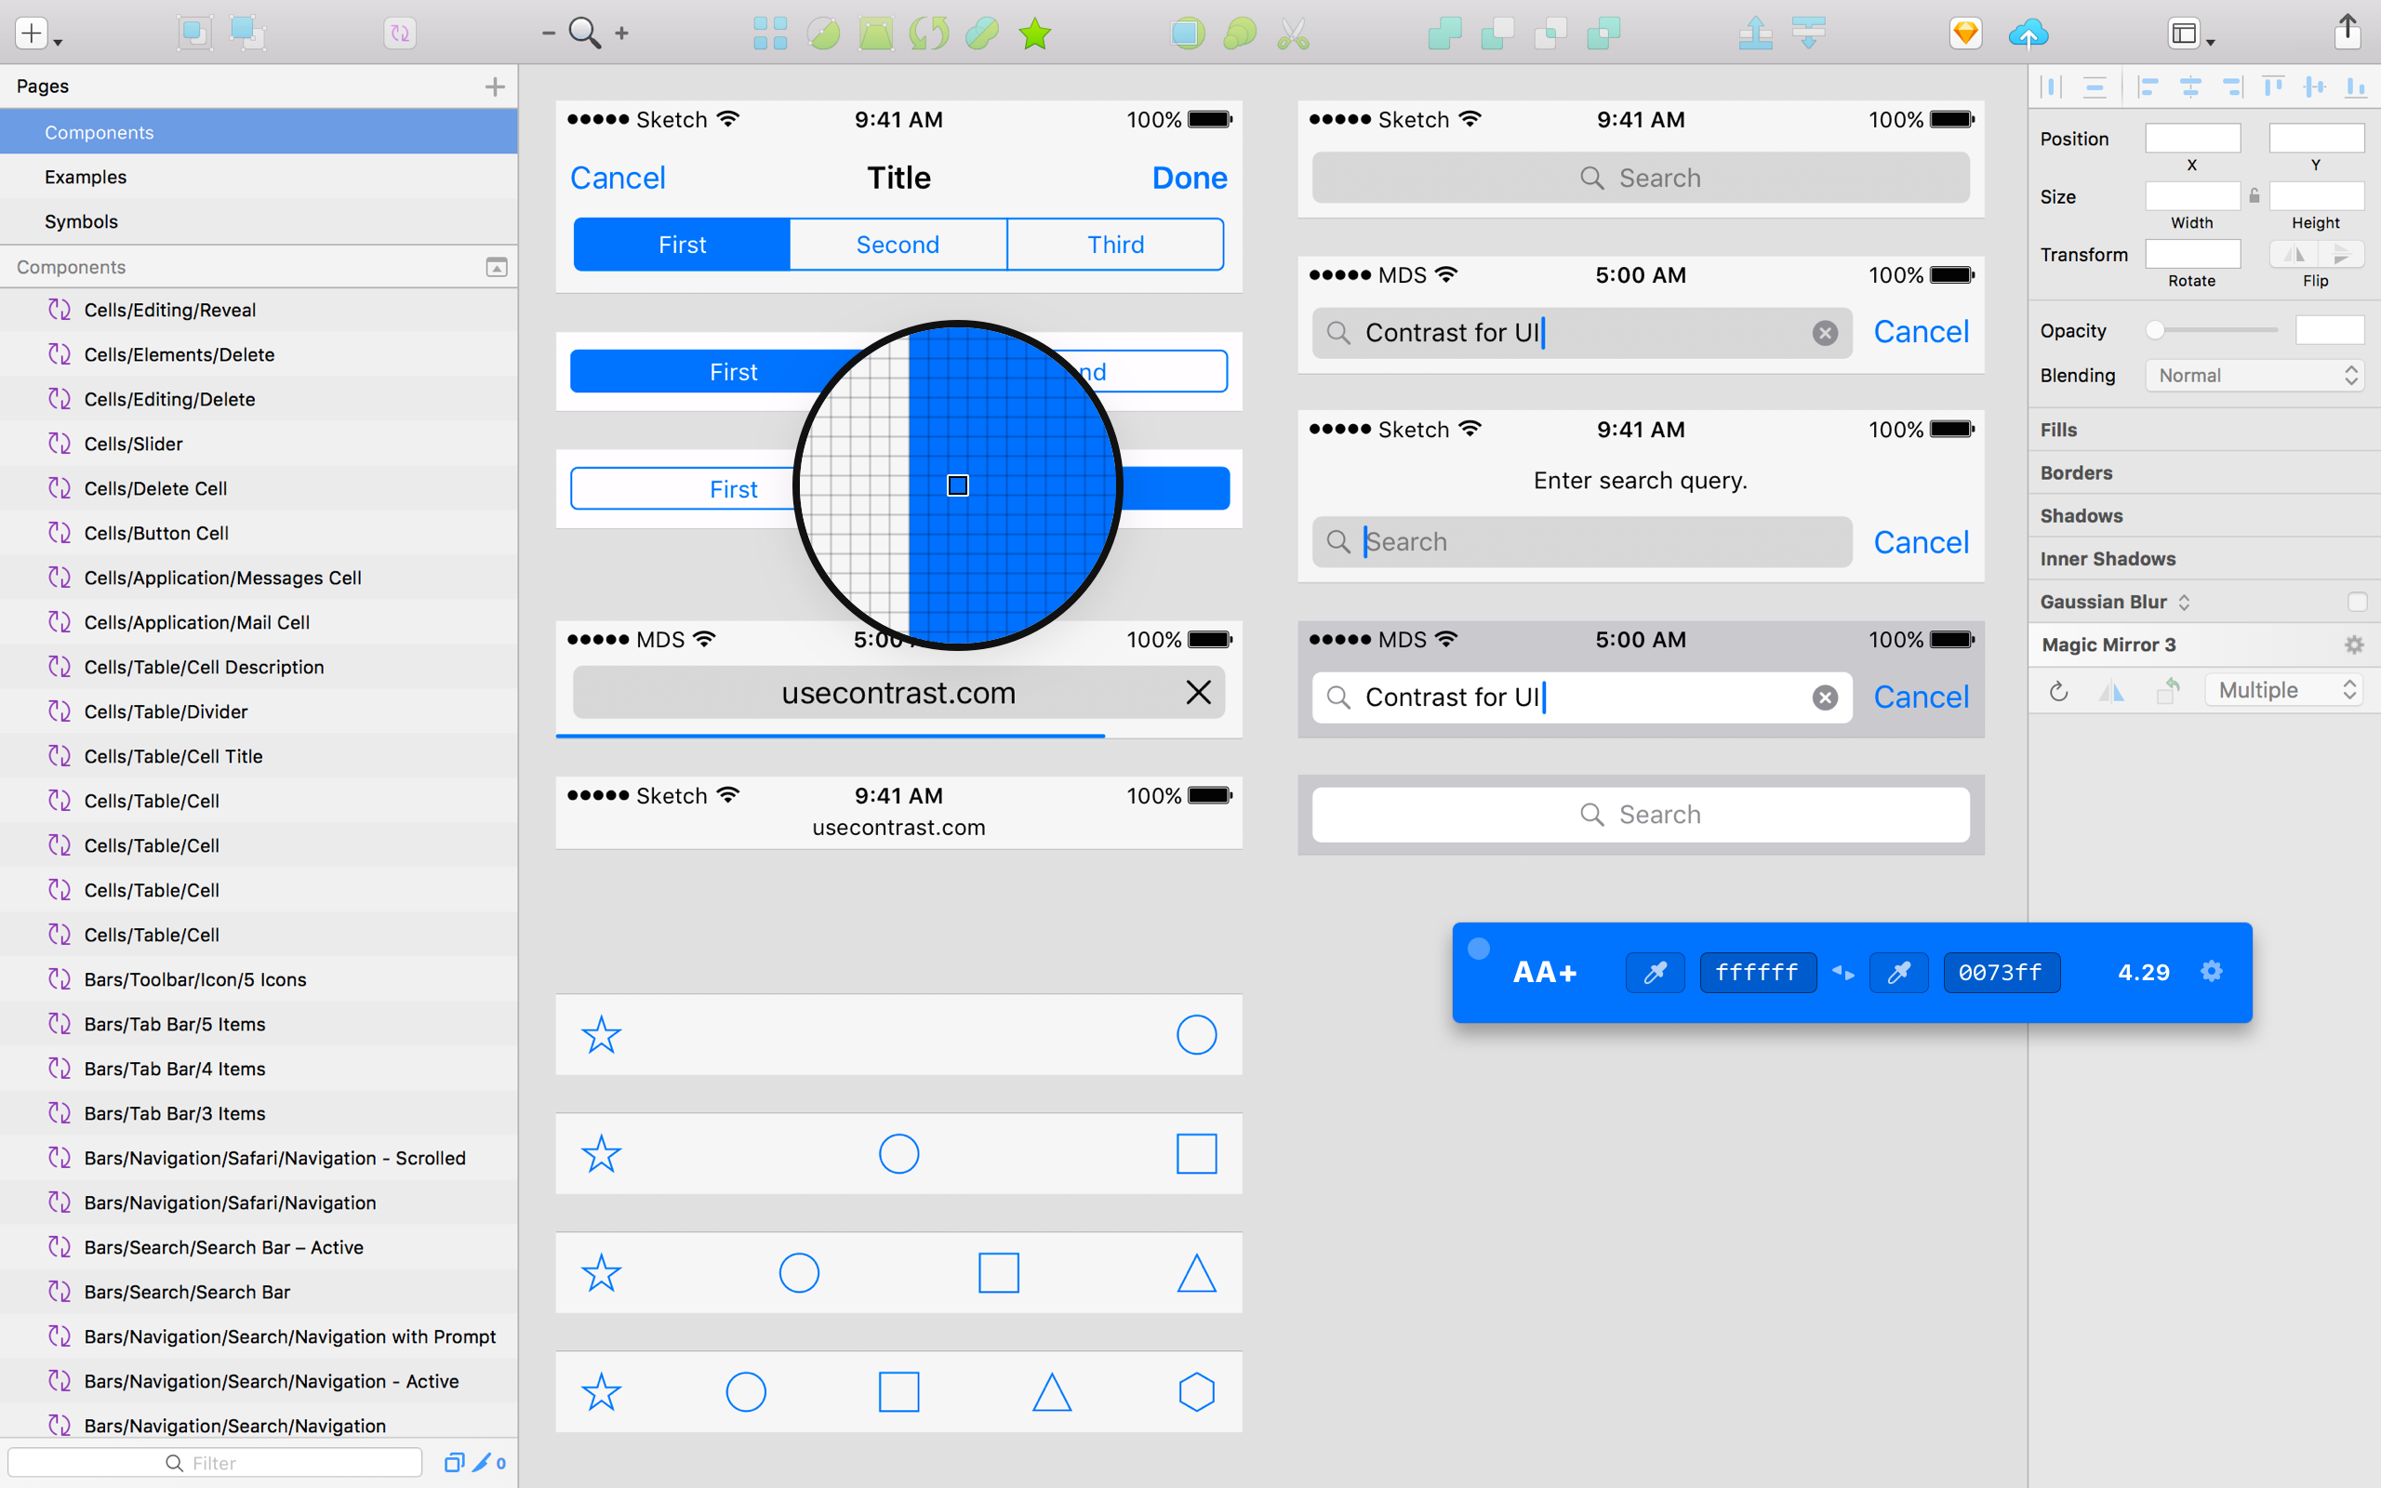Toggle horizontal flip in the Transform section
The image size is (2381, 1488).
click(2295, 254)
